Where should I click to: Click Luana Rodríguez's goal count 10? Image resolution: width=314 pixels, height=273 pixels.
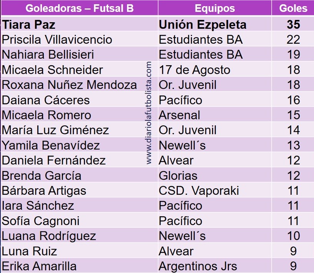click(x=293, y=236)
